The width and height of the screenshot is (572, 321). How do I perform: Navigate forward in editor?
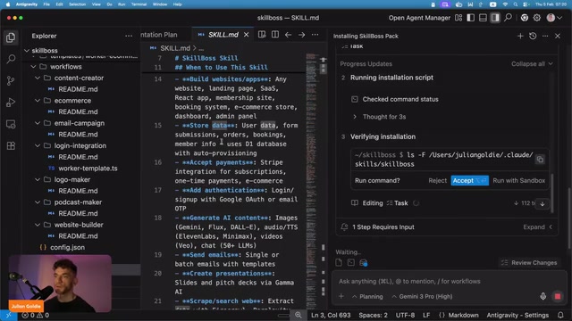coord(301,35)
